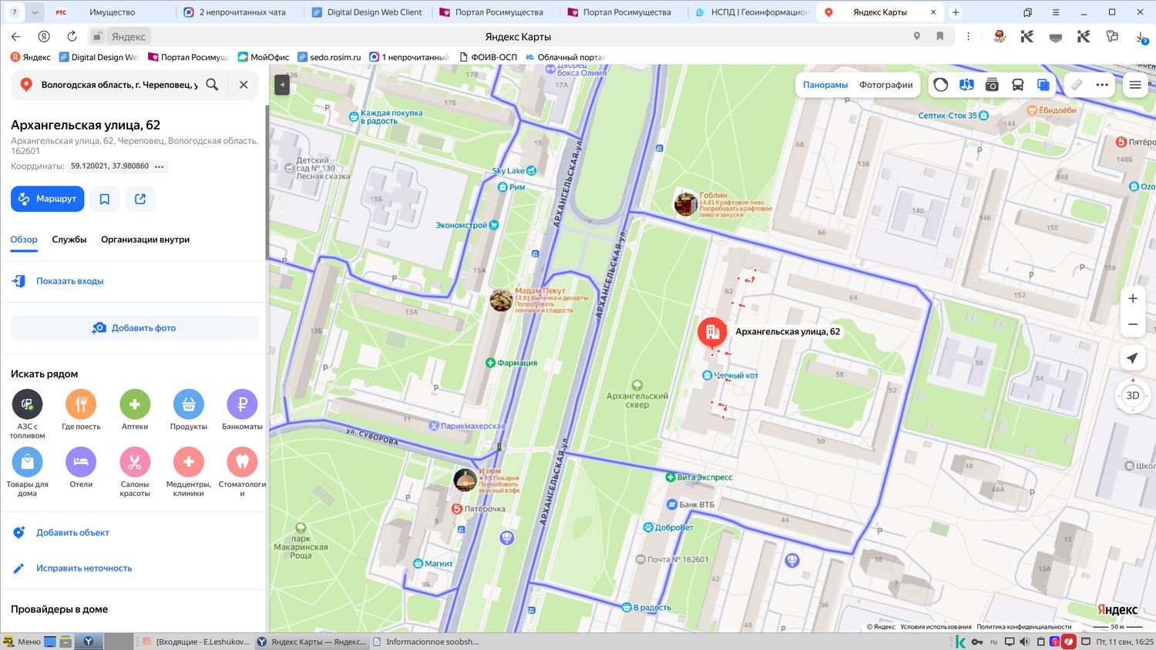Collapse the side panel with the arrow
The width and height of the screenshot is (1156, 650).
point(282,84)
